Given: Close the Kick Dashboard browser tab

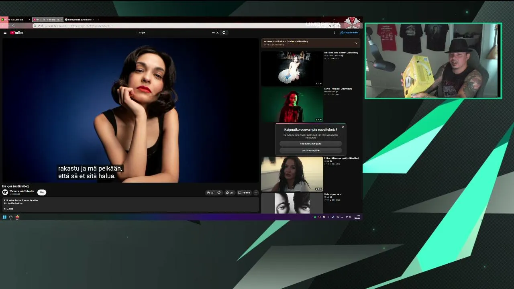Looking at the screenshot, I should point(29,19).
